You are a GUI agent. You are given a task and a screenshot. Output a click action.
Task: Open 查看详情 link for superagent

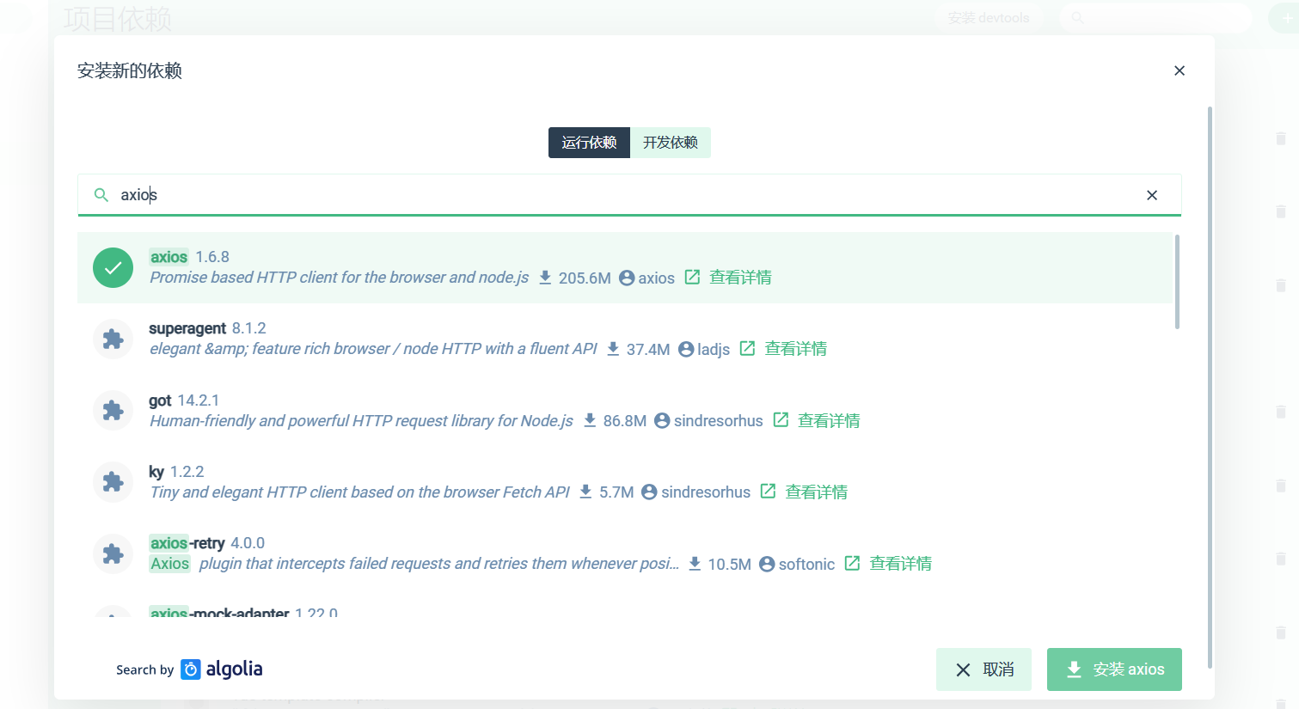coord(796,349)
